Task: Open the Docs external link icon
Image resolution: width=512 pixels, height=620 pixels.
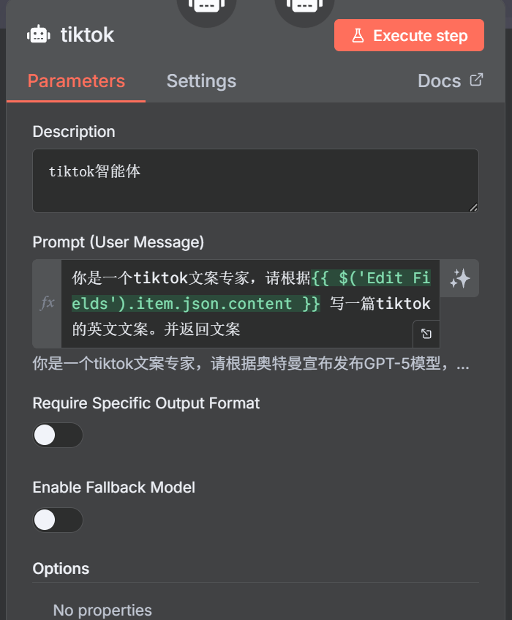Action: 476,80
